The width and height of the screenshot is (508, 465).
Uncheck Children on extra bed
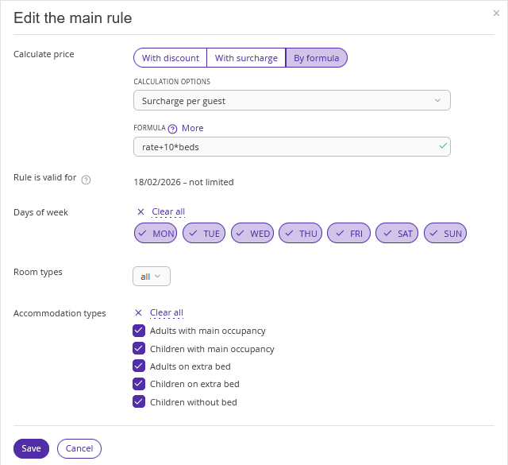tap(139, 384)
